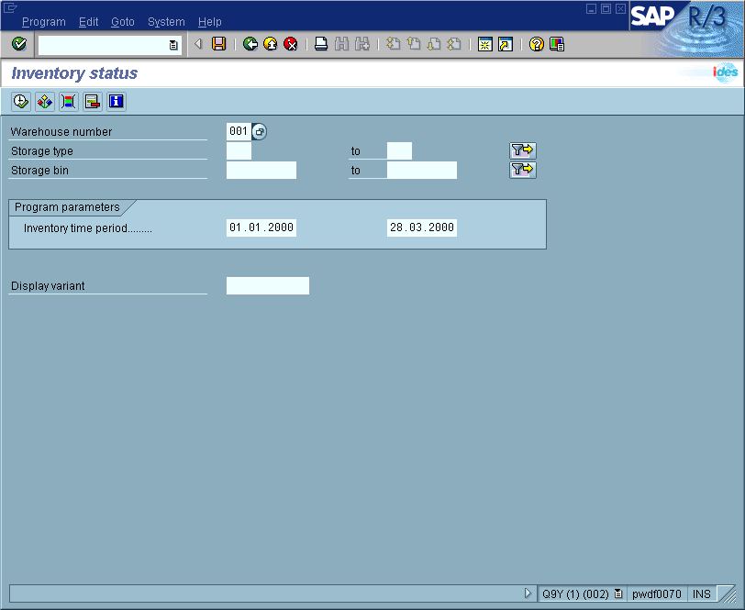Open the Warehouse number value help
Viewport: 745px width, 610px height.
(260, 132)
